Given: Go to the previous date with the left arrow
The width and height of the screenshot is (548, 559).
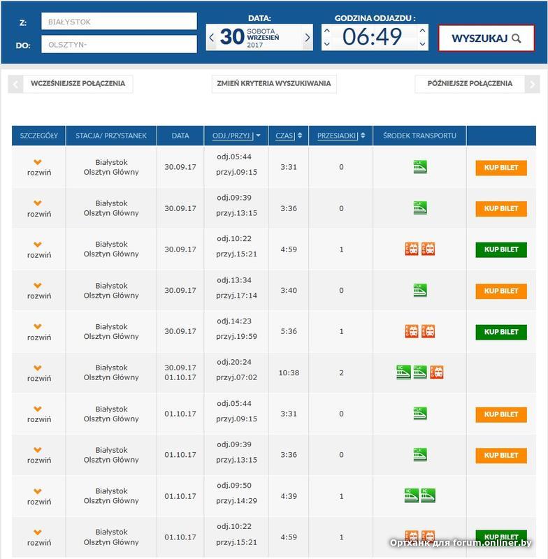Looking at the screenshot, I should 211,38.
